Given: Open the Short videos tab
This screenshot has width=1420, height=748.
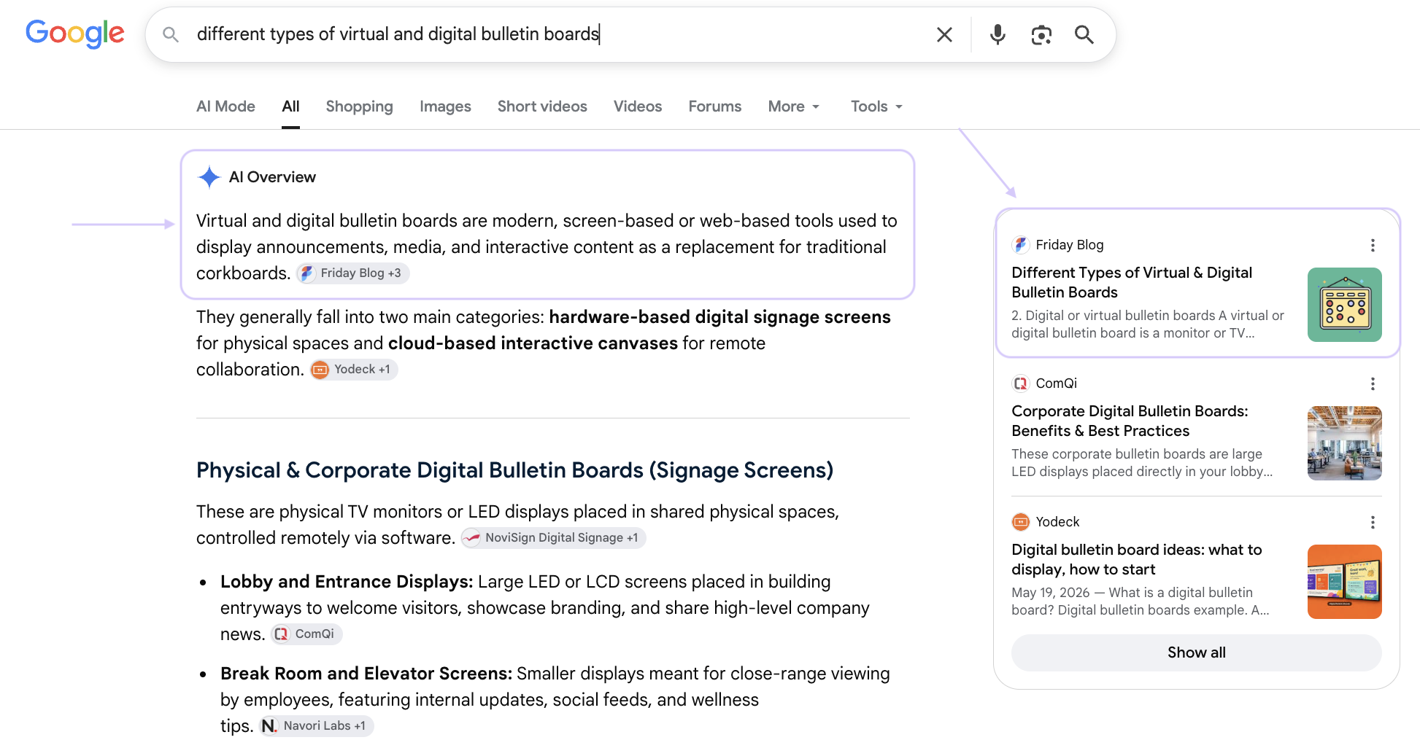Looking at the screenshot, I should point(542,106).
